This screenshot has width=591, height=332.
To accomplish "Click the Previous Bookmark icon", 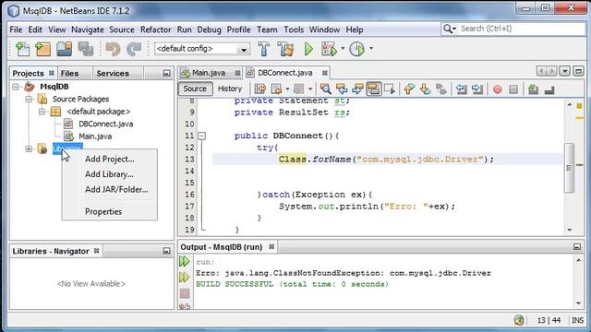I will click(x=409, y=89).
